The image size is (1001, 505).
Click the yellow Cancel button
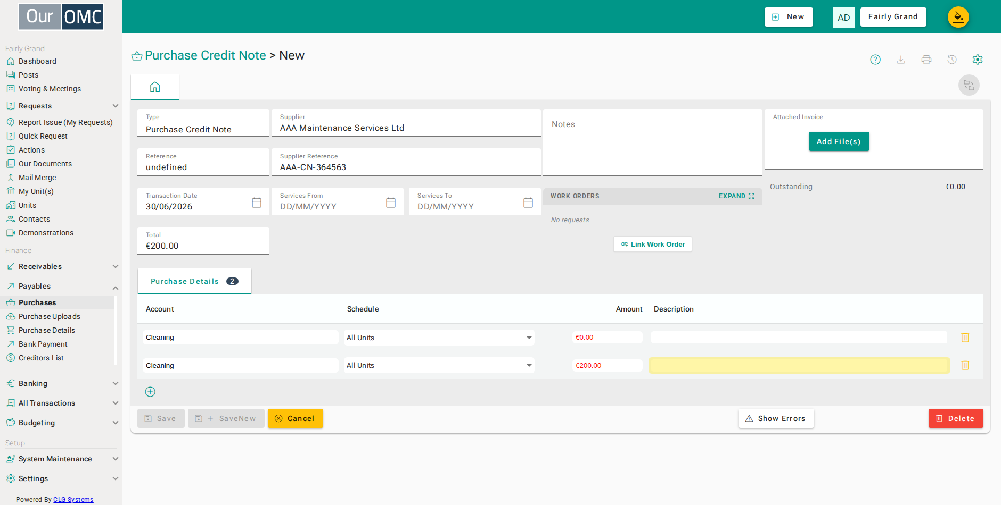(296, 418)
